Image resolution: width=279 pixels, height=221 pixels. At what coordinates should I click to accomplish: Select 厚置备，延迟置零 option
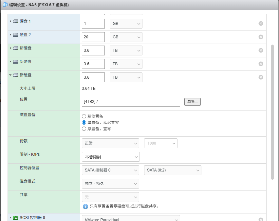(84, 122)
